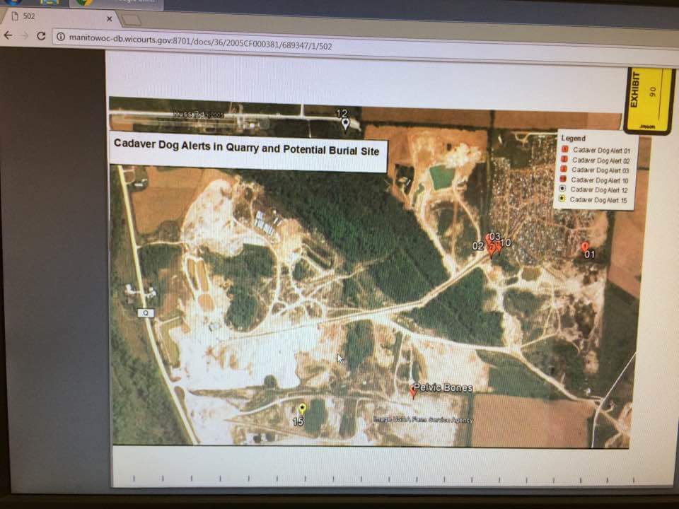679x509 pixels.
Task: Click Cadaver Dog Alert 03 legend label
Action: 600,170
